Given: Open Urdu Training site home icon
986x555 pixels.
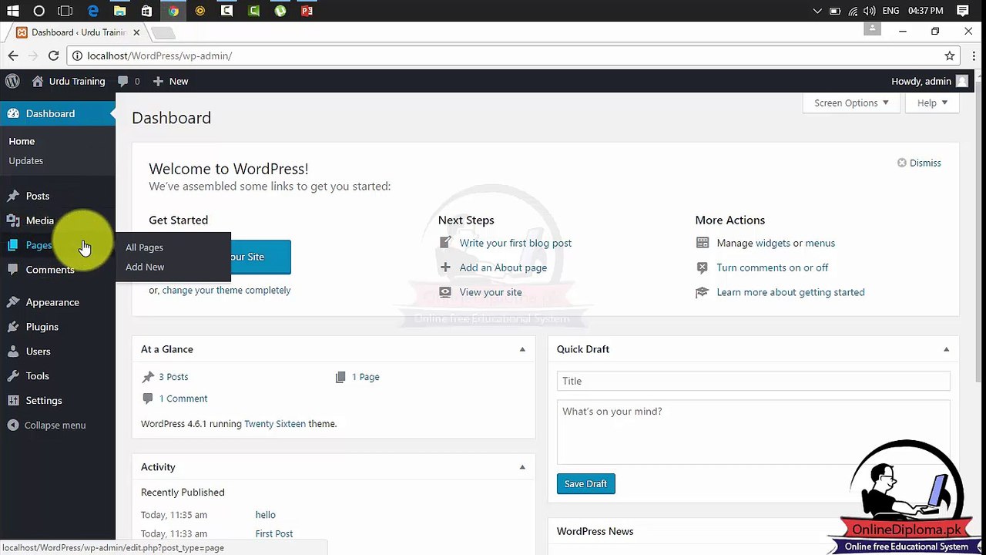Looking at the screenshot, I should tap(38, 81).
